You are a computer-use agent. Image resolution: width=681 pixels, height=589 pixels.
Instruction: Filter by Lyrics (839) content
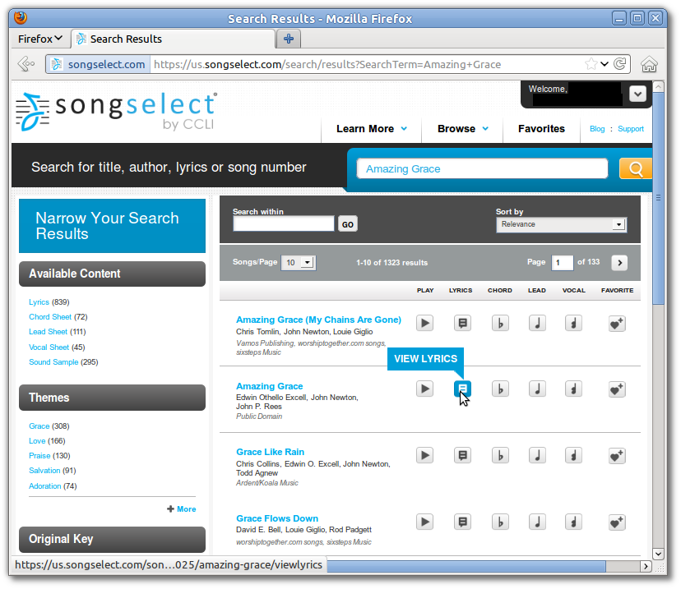[49, 301]
